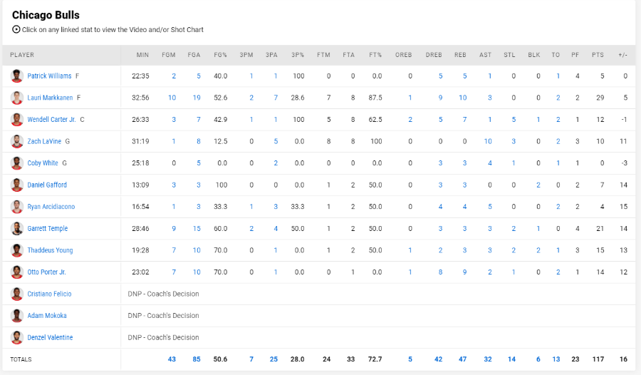Open Lauri Markkanen player page
The width and height of the screenshot is (641, 375).
[x=50, y=98]
